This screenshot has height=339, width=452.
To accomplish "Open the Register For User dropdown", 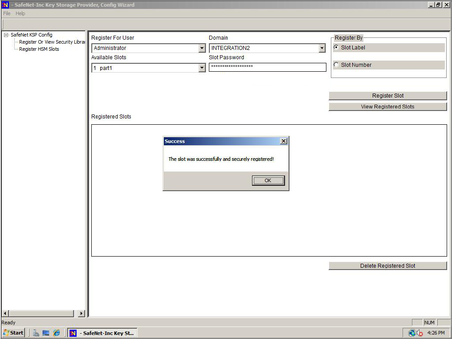I will pos(202,48).
